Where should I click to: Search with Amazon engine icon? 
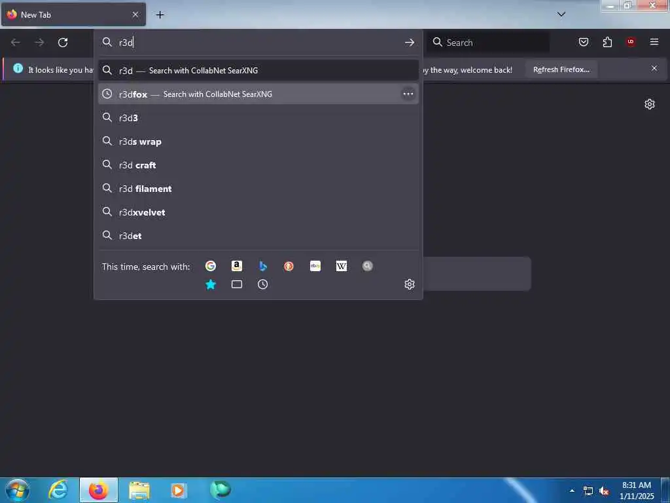pos(237,266)
